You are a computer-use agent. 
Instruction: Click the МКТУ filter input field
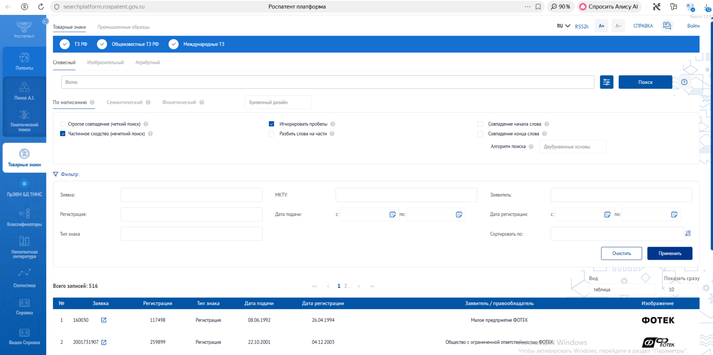(x=406, y=195)
